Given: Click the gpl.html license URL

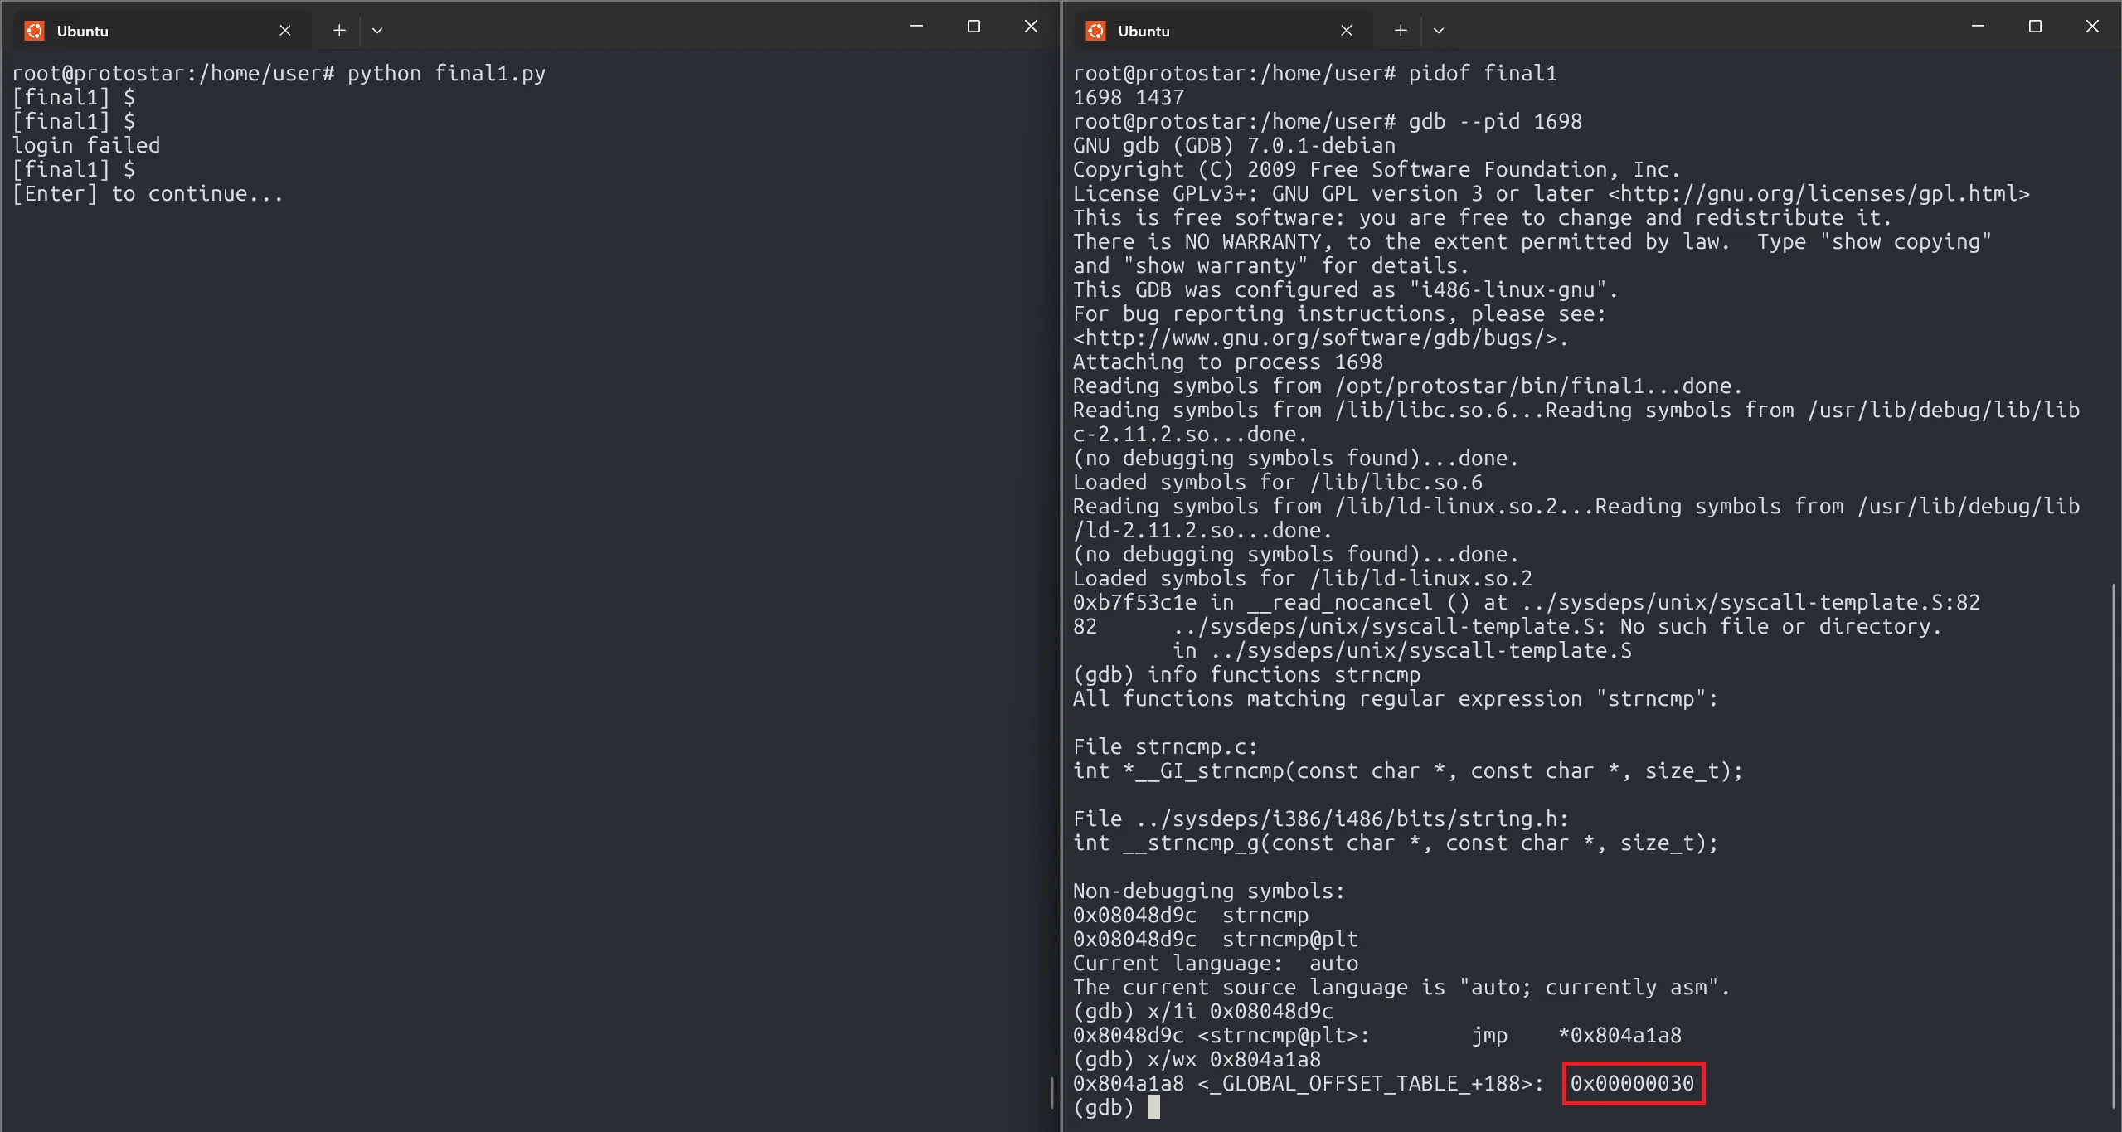Looking at the screenshot, I should (x=1818, y=194).
